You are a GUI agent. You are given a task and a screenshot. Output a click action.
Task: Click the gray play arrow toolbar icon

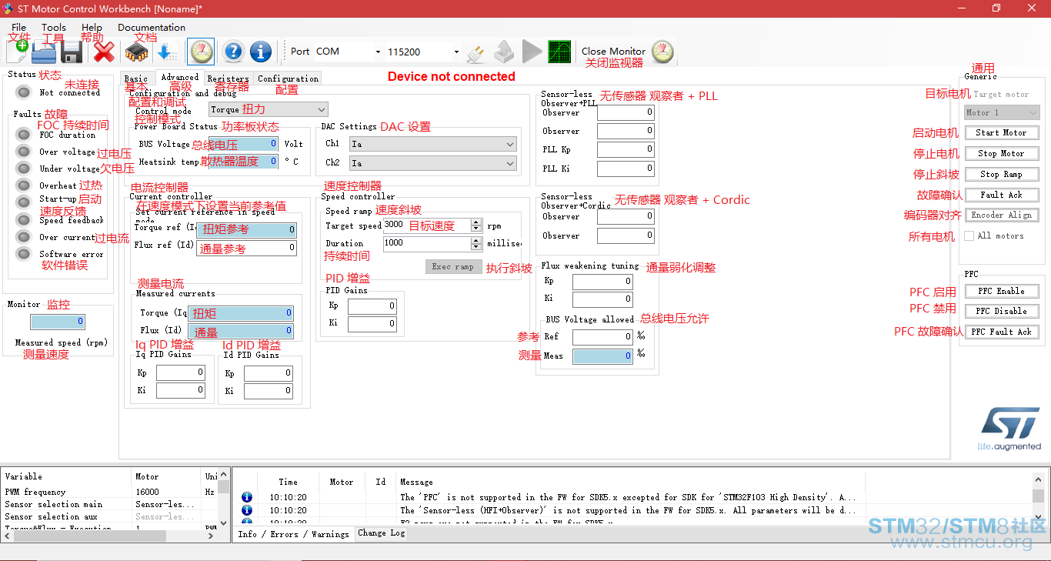[x=532, y=52]
